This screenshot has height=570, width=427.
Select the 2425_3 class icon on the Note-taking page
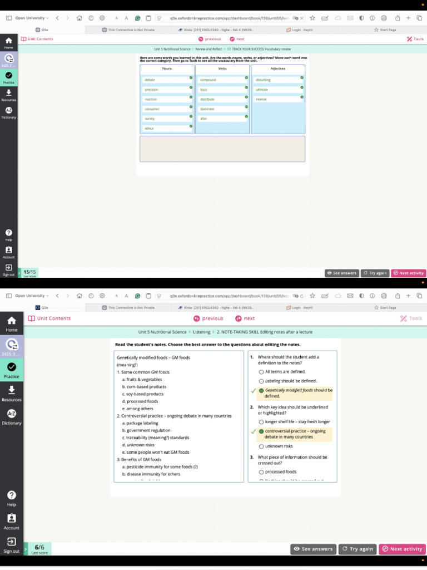point(12,346)
